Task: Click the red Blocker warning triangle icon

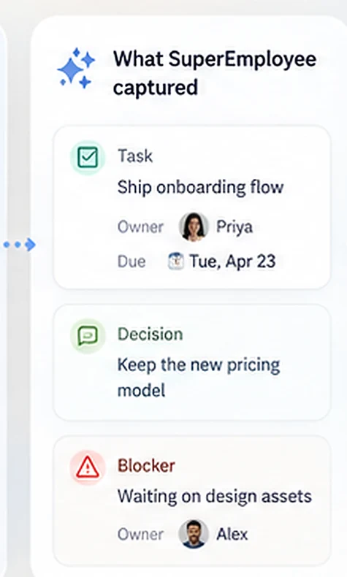Action: pos(88,467)
